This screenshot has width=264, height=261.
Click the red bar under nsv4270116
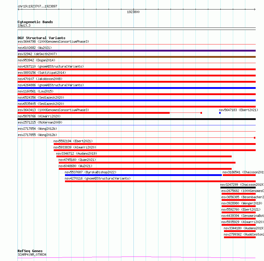click(160, 181)
